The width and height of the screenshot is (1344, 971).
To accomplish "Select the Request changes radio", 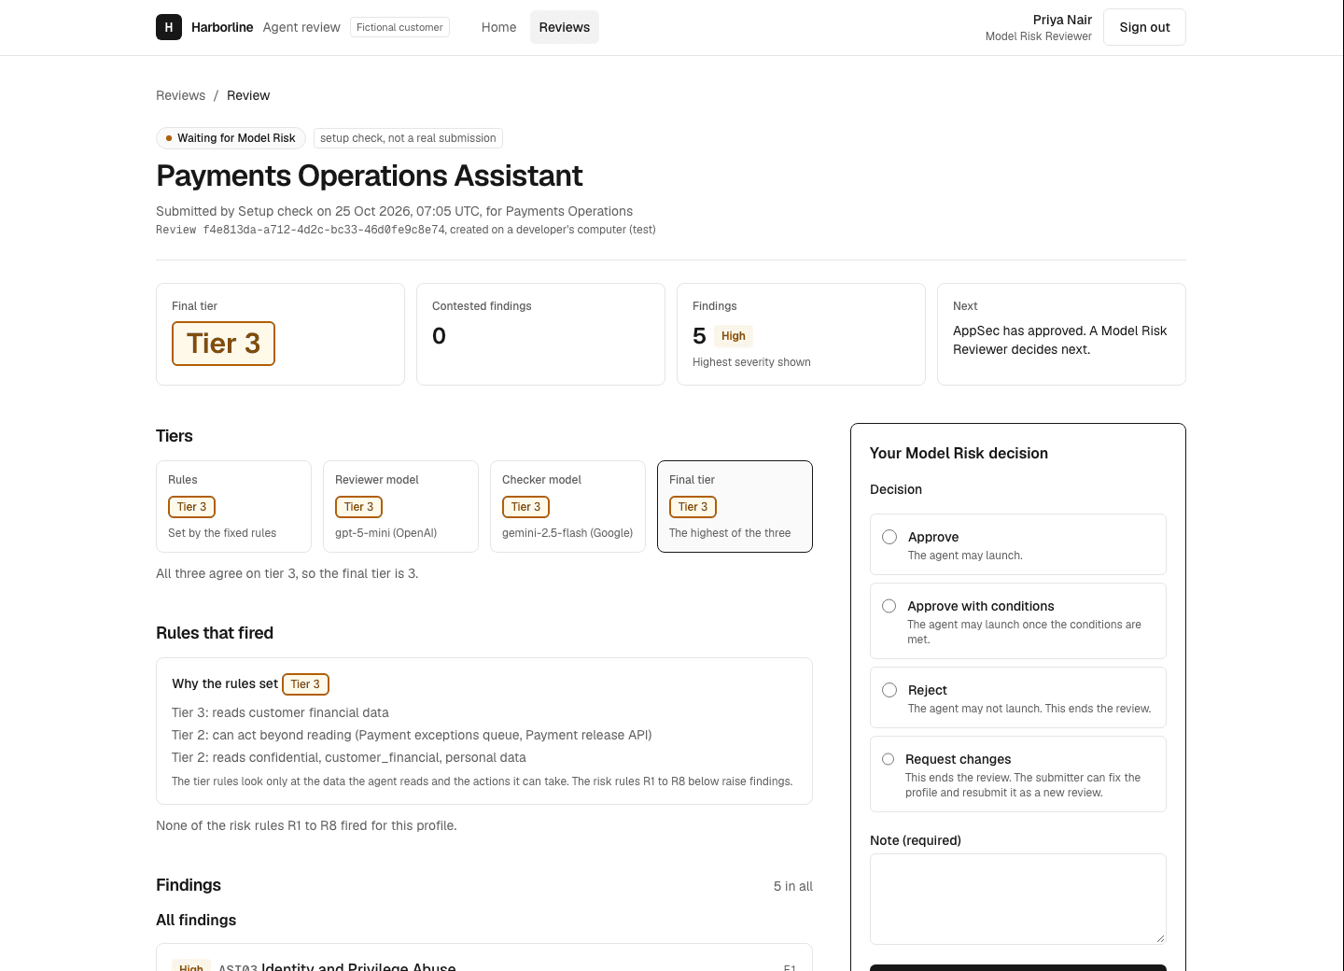I will point(889,759).
